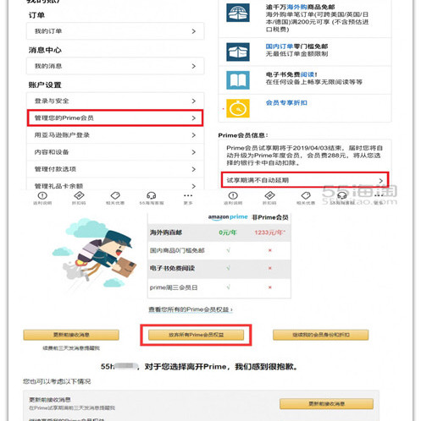The height and width of the screenshot is (421, 421).
Task: Open 我的消息 row
Action: coord(115,66)
